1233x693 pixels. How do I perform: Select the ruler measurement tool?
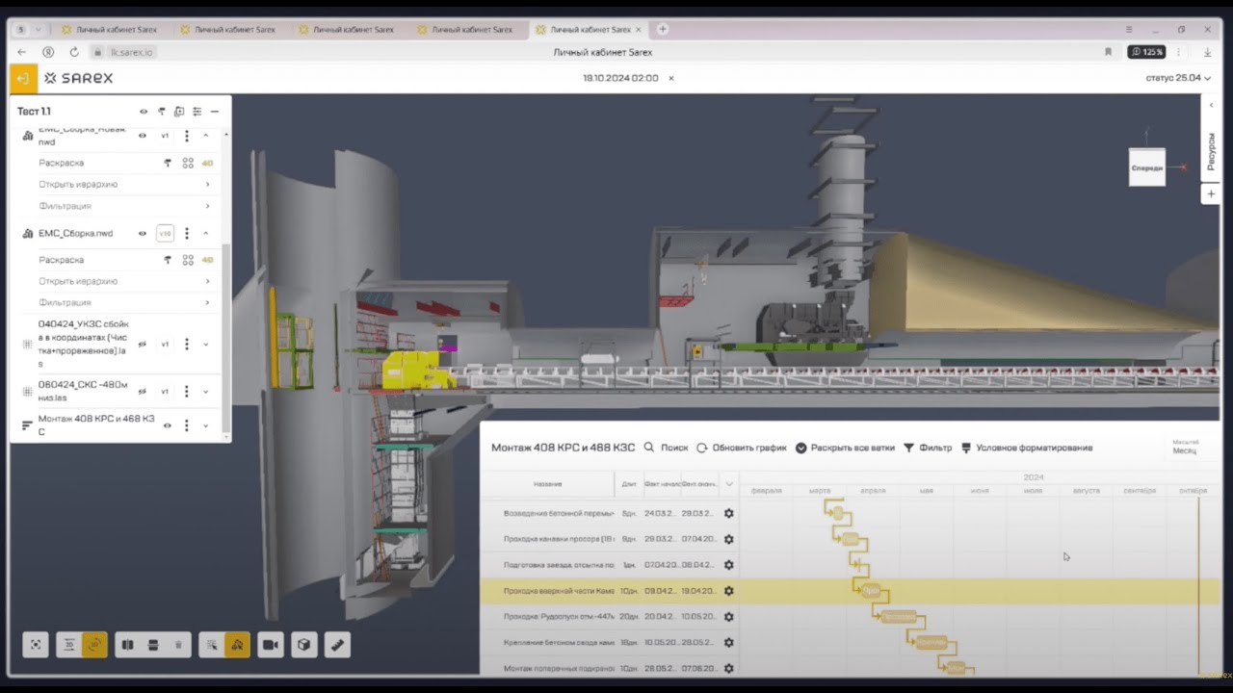[338, 645]
